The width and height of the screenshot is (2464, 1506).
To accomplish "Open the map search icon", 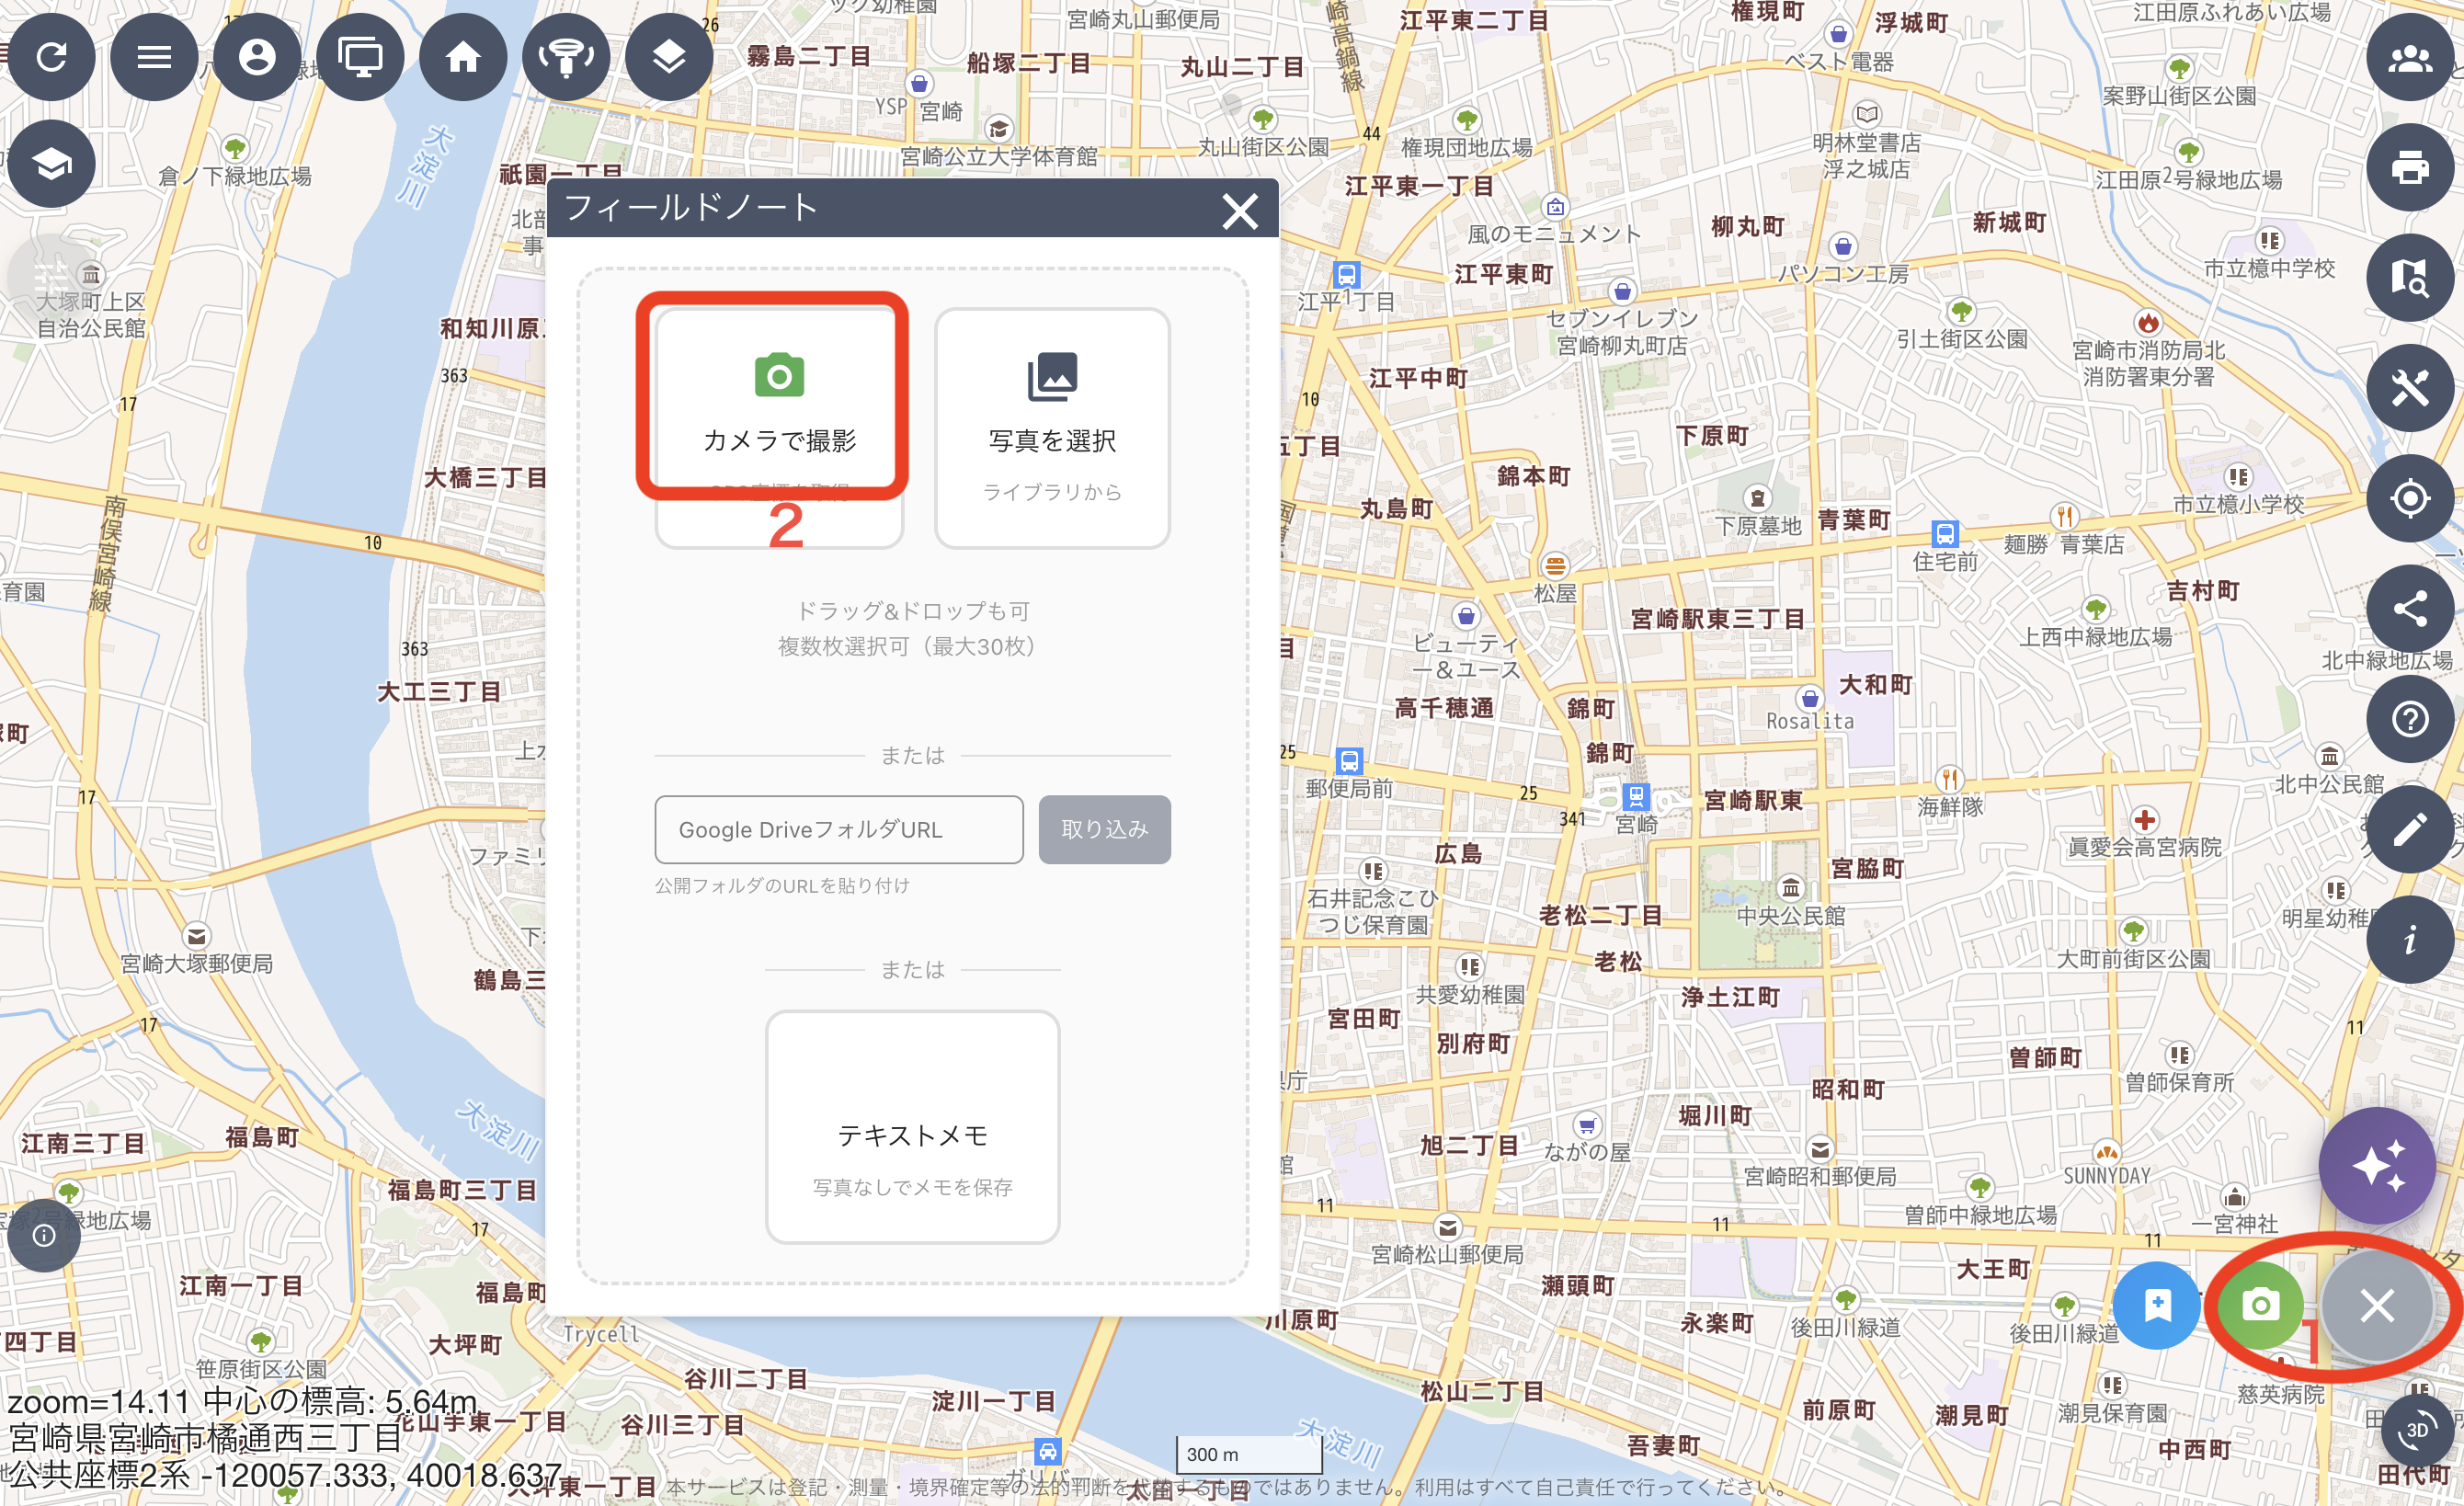I will (x=2409, y=277).
